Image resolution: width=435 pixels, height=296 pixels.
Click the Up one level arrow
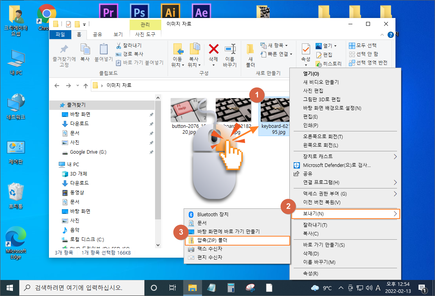(86, 86)
